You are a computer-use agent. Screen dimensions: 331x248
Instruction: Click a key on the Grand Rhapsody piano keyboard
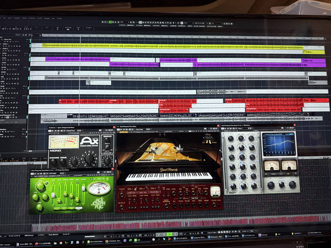click(169, 176)
